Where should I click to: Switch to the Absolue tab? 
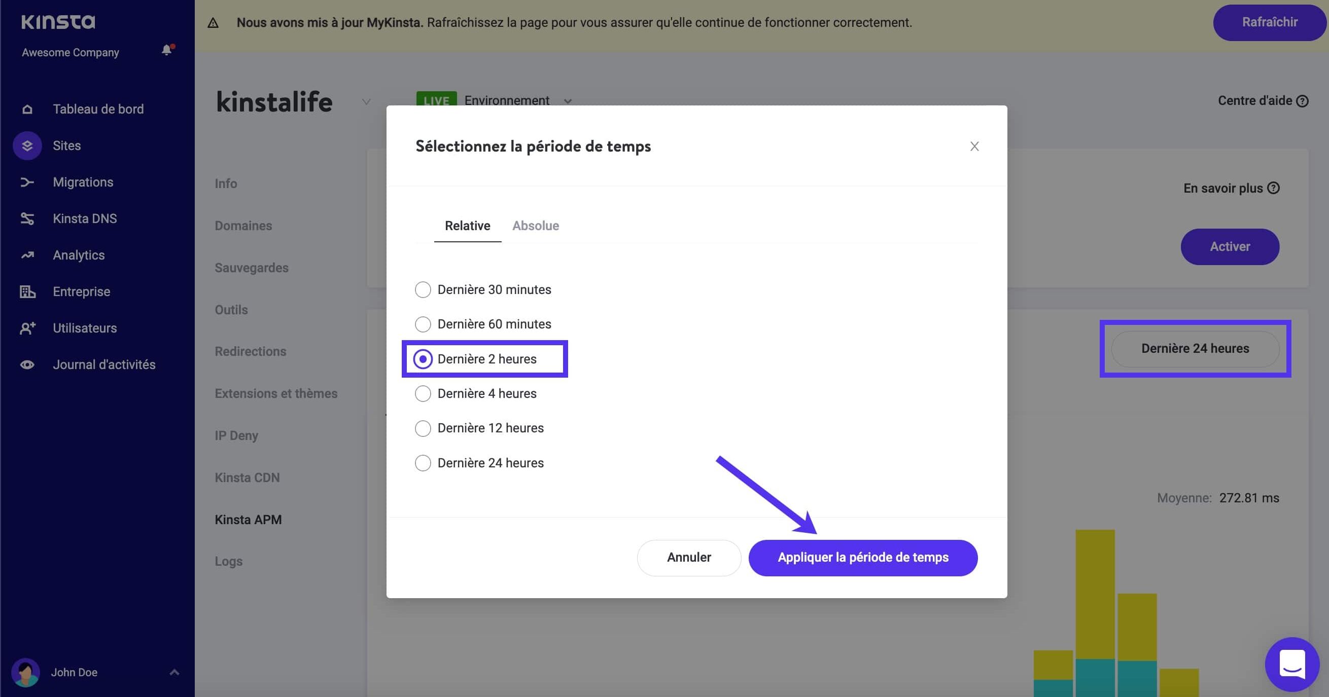(536, 226)
